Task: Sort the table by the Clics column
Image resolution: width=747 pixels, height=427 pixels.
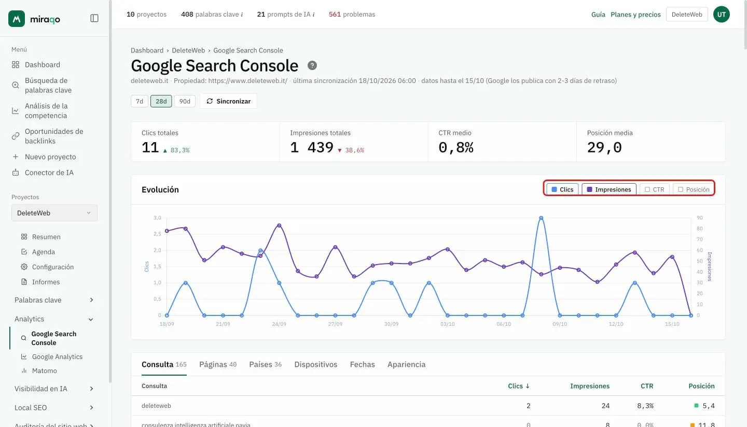Action: (x=519, y=386)
